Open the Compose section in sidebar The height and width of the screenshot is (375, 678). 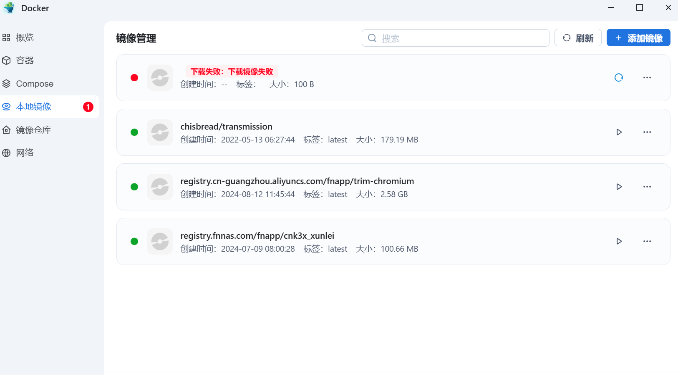click(x=49, y=84)
